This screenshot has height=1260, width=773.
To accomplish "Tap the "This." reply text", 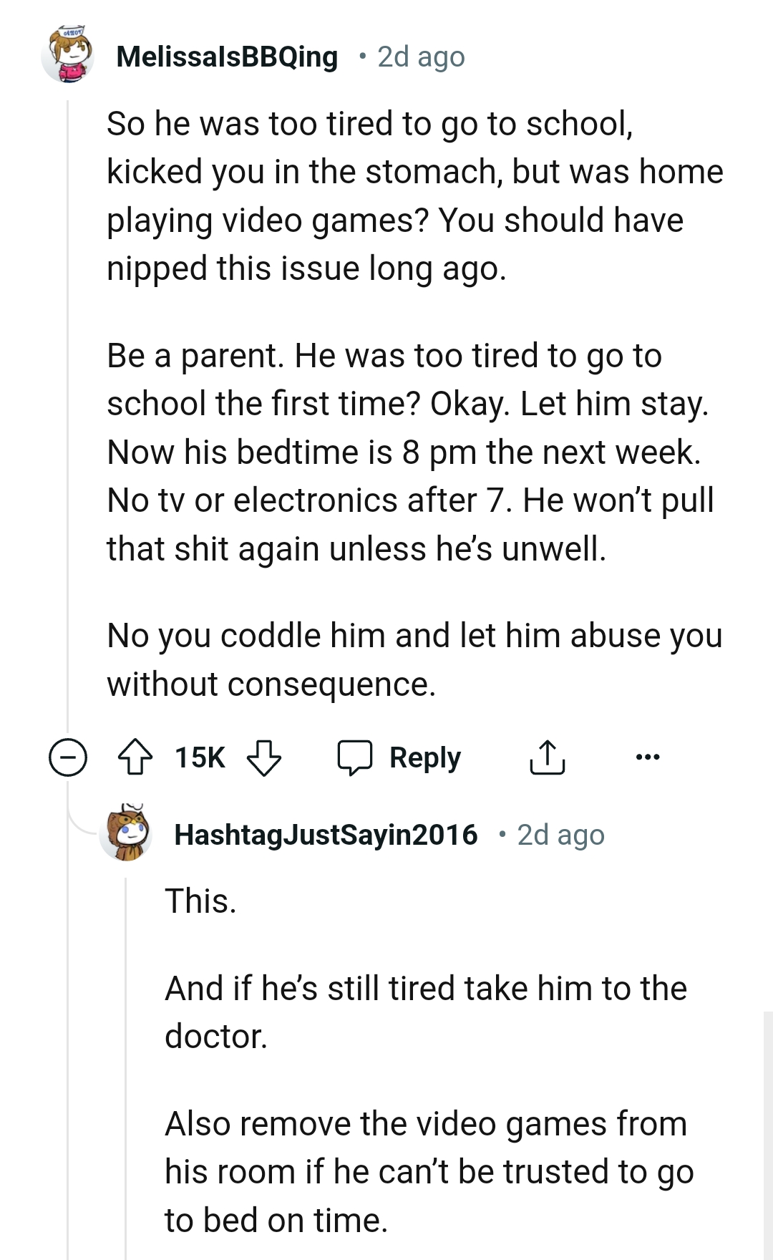I will coord(200,901).
